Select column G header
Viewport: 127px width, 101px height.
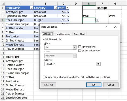point(115,4)
